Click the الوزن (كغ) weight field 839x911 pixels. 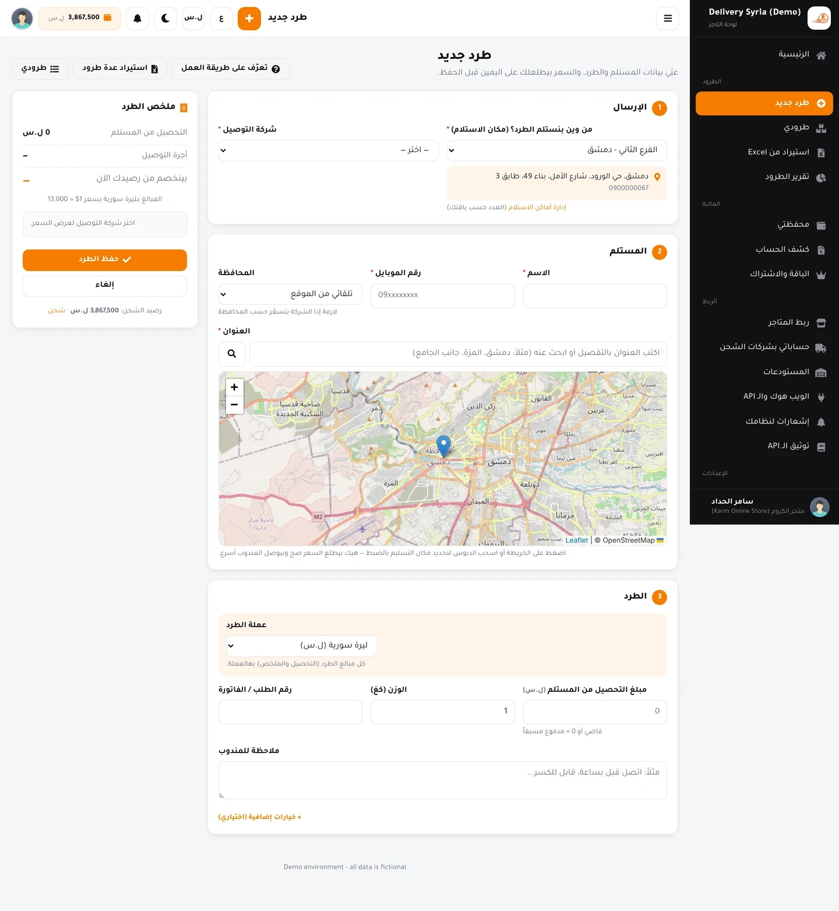click(x=442, y=712)
